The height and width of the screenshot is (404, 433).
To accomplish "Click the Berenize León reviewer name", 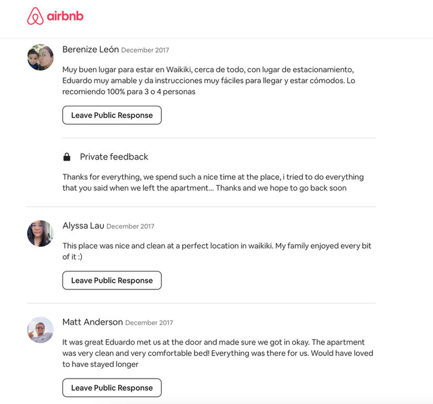I will [x=90, y=50].
